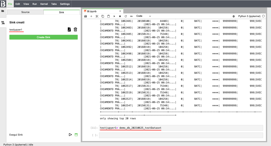The image size is (271, 146).
Task: Open the debugger bug icon
Action: point(234,16)
